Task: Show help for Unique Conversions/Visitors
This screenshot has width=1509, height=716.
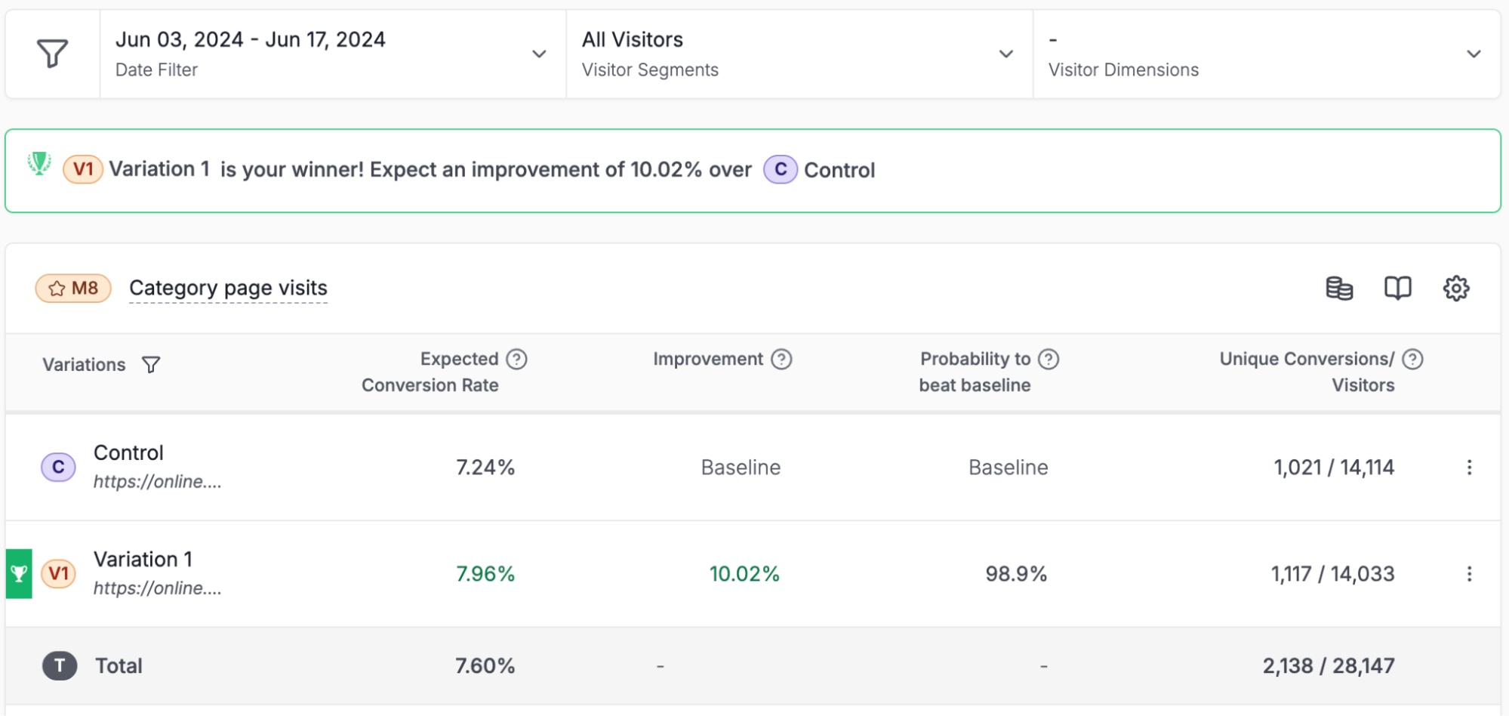Action: point(1412,359)
